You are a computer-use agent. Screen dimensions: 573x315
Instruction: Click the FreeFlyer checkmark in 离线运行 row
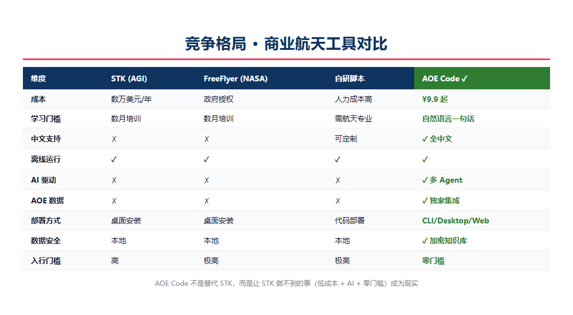click(x=206, y=159)
